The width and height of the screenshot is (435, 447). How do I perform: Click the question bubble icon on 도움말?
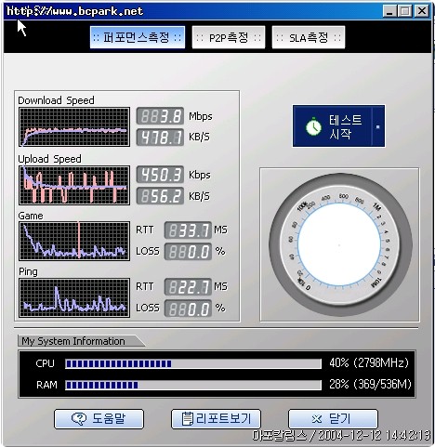point(79,419)
